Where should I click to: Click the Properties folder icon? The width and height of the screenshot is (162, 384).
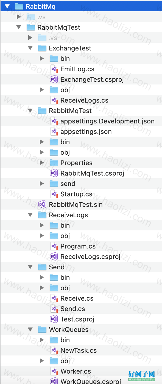(54, 163)
